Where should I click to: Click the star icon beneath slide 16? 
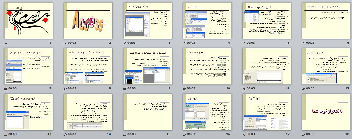[x=184, y=134]
